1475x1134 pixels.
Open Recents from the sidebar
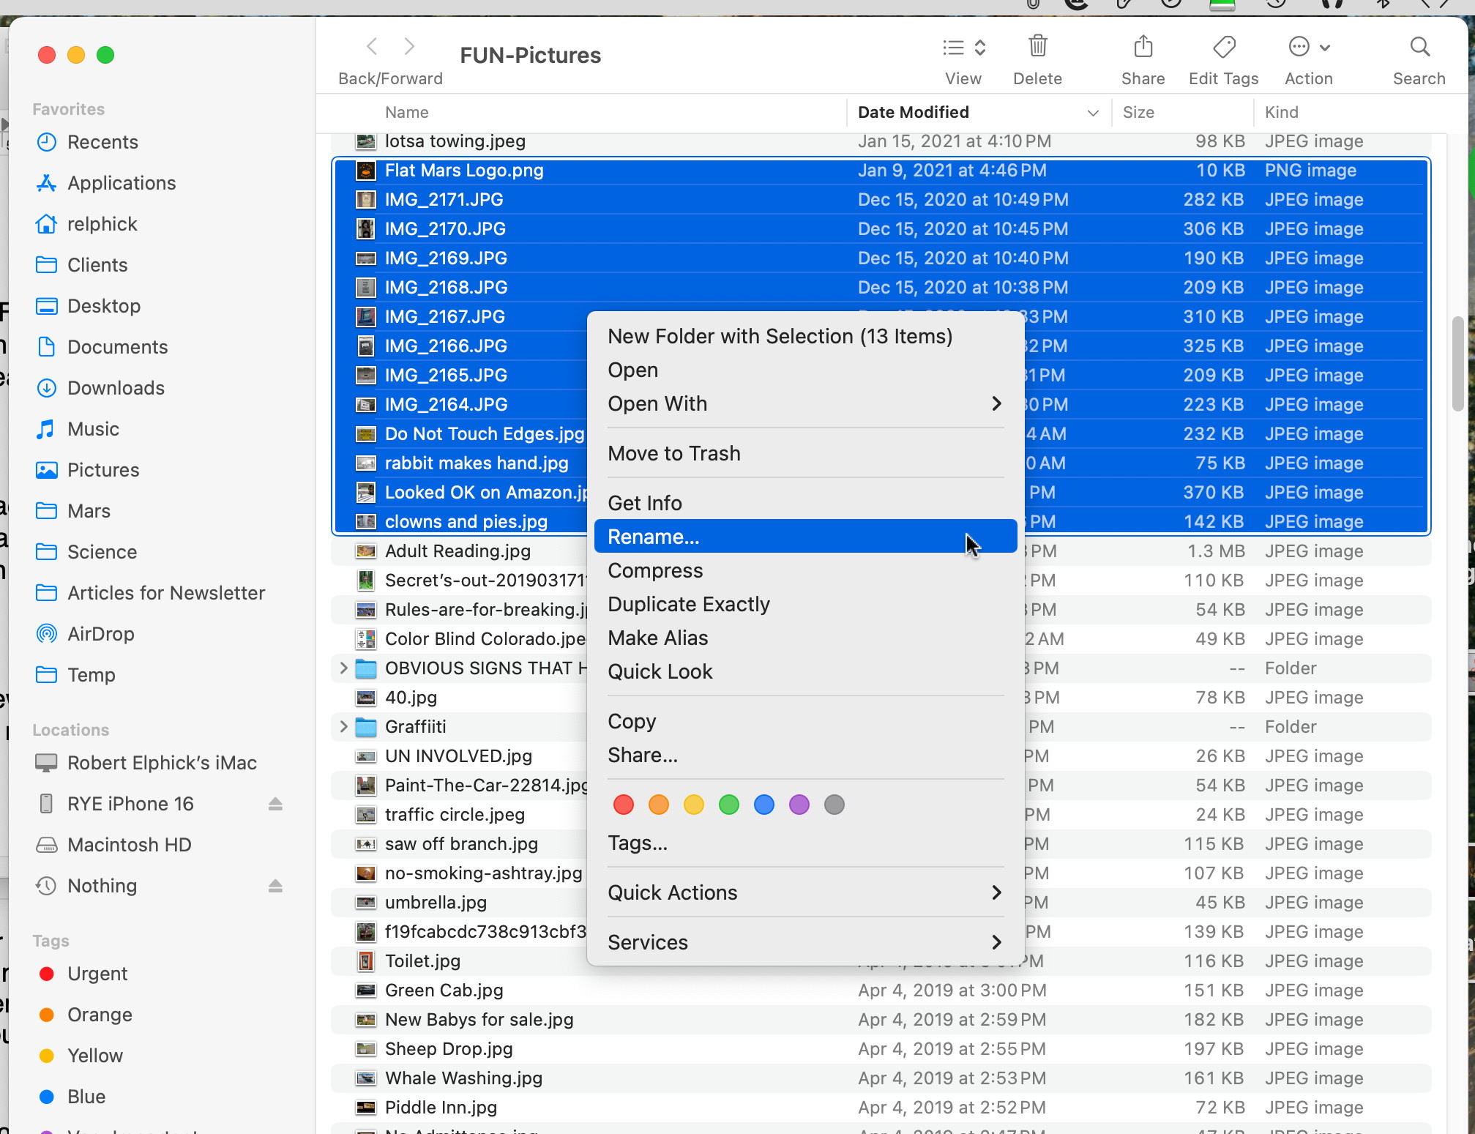103,141
